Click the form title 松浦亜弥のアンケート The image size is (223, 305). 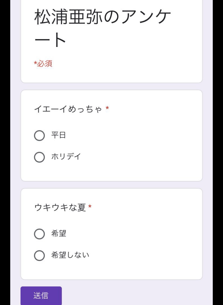[103, 28]
